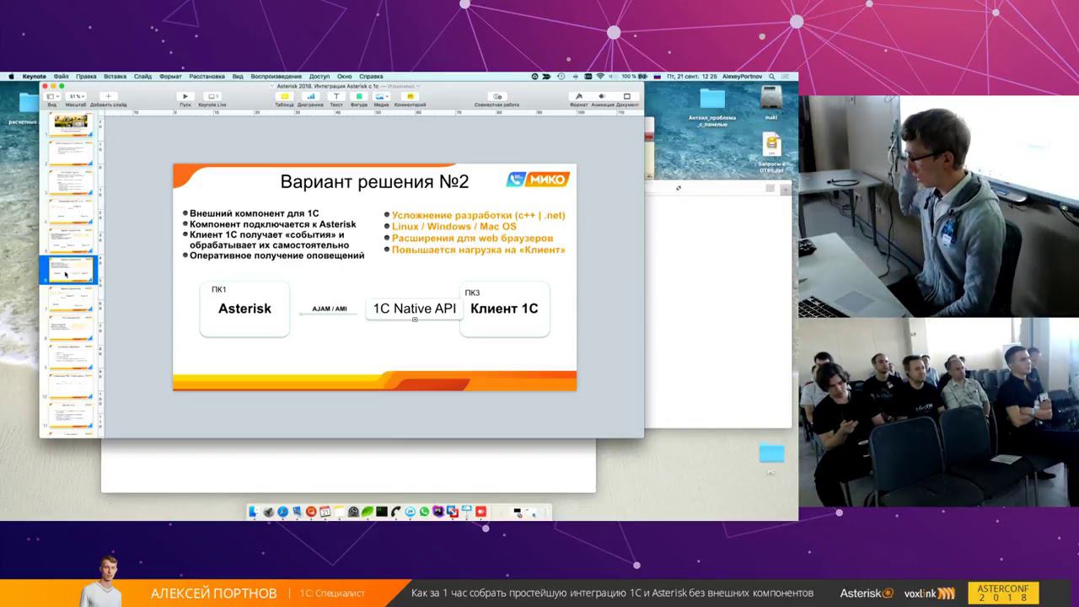Select slide 11 thumbnail in navigator

pyautogui.click(x=71, y=416)
